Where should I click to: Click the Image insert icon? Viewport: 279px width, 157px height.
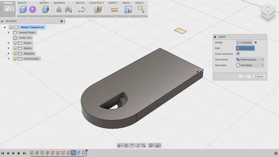[x=128, y=10]
